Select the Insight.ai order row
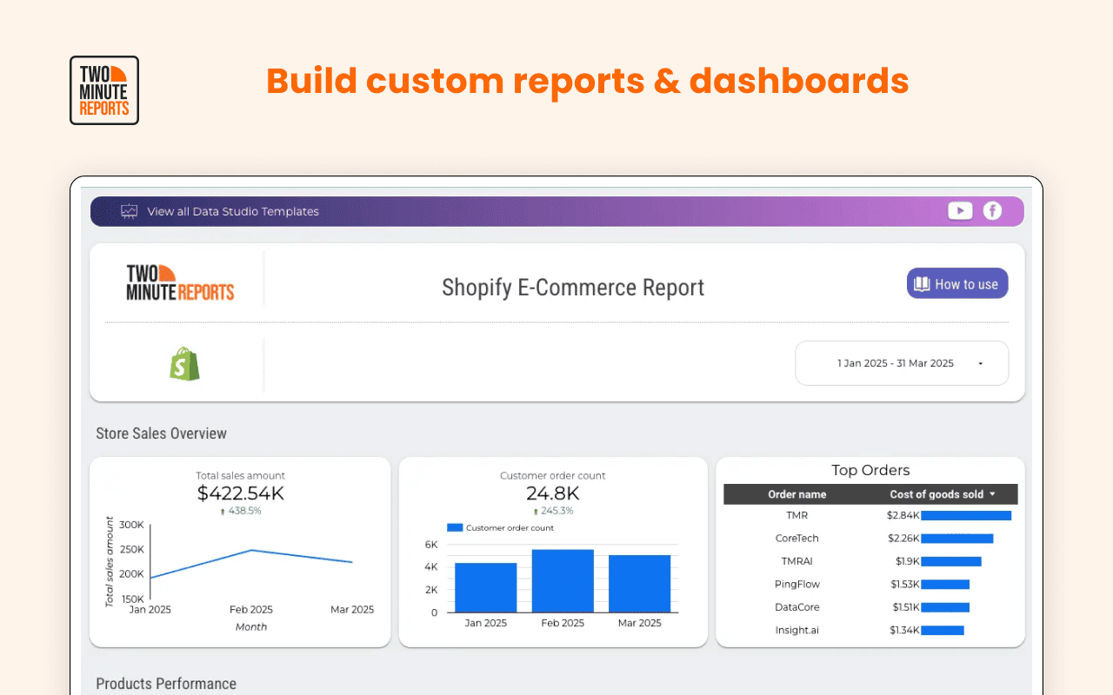 (870, 630)
